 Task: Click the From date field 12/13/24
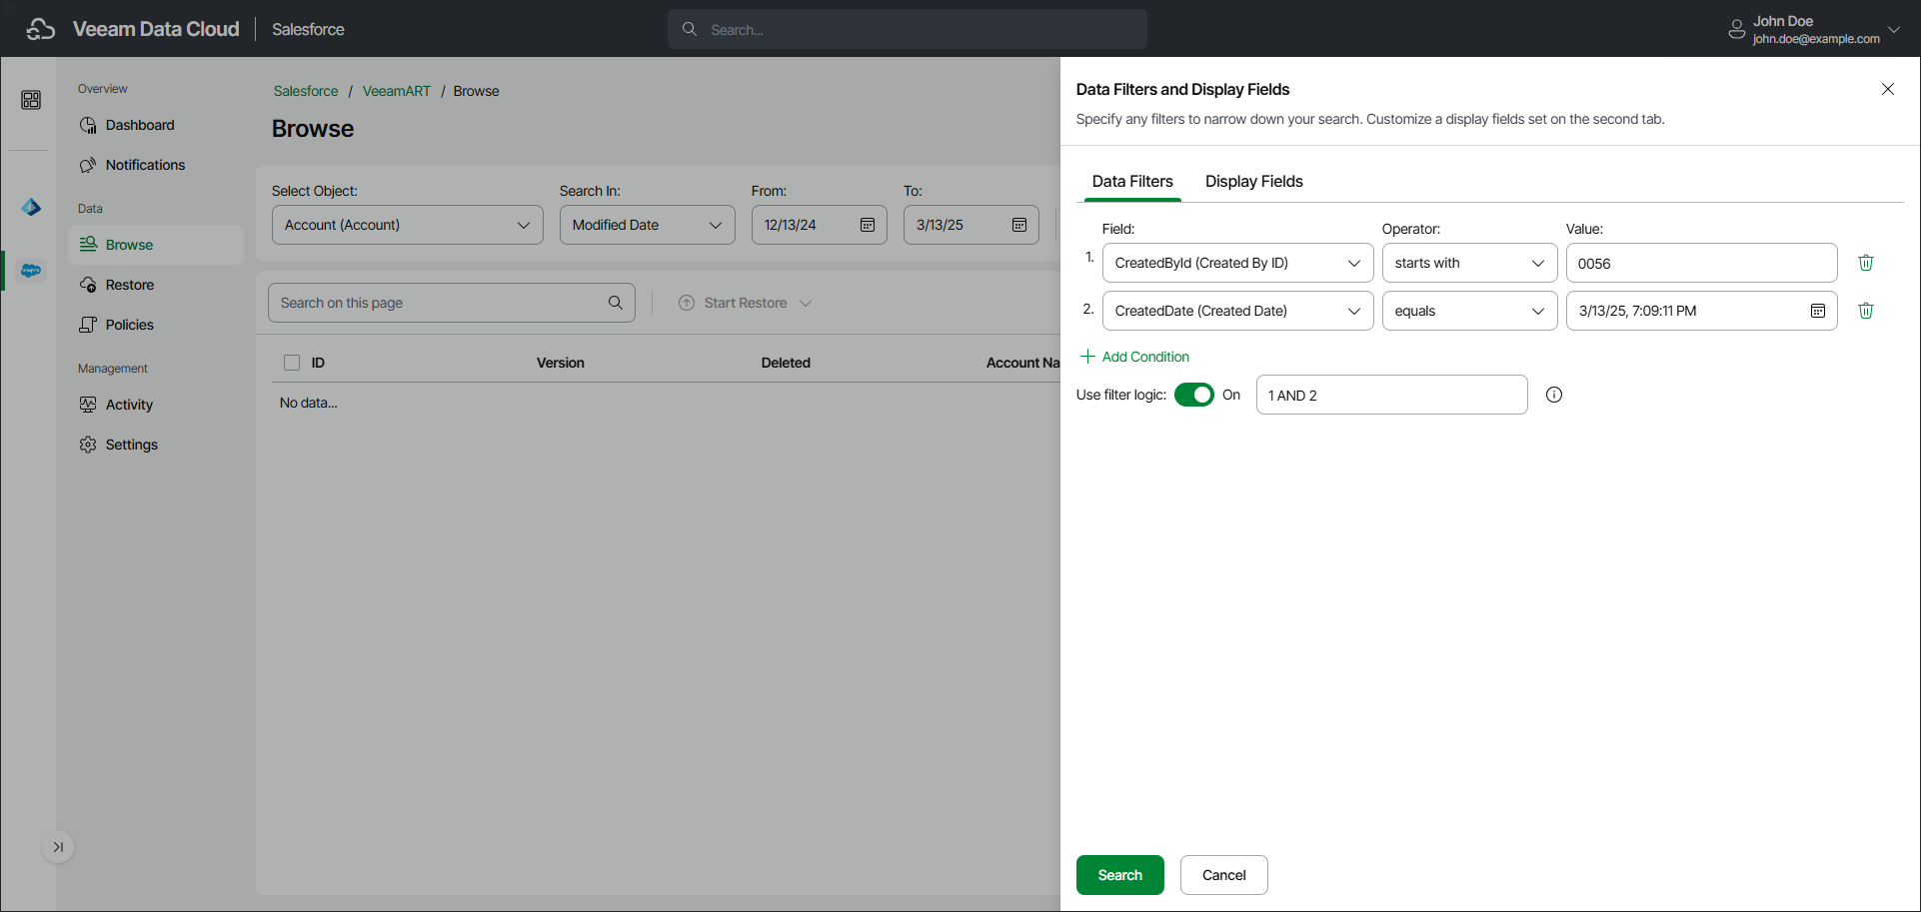point(820,225)
